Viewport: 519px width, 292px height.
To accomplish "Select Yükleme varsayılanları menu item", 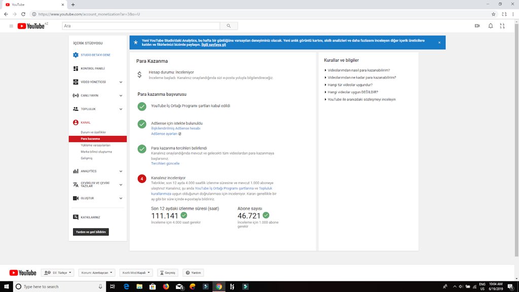I will [x=96, y=145].
